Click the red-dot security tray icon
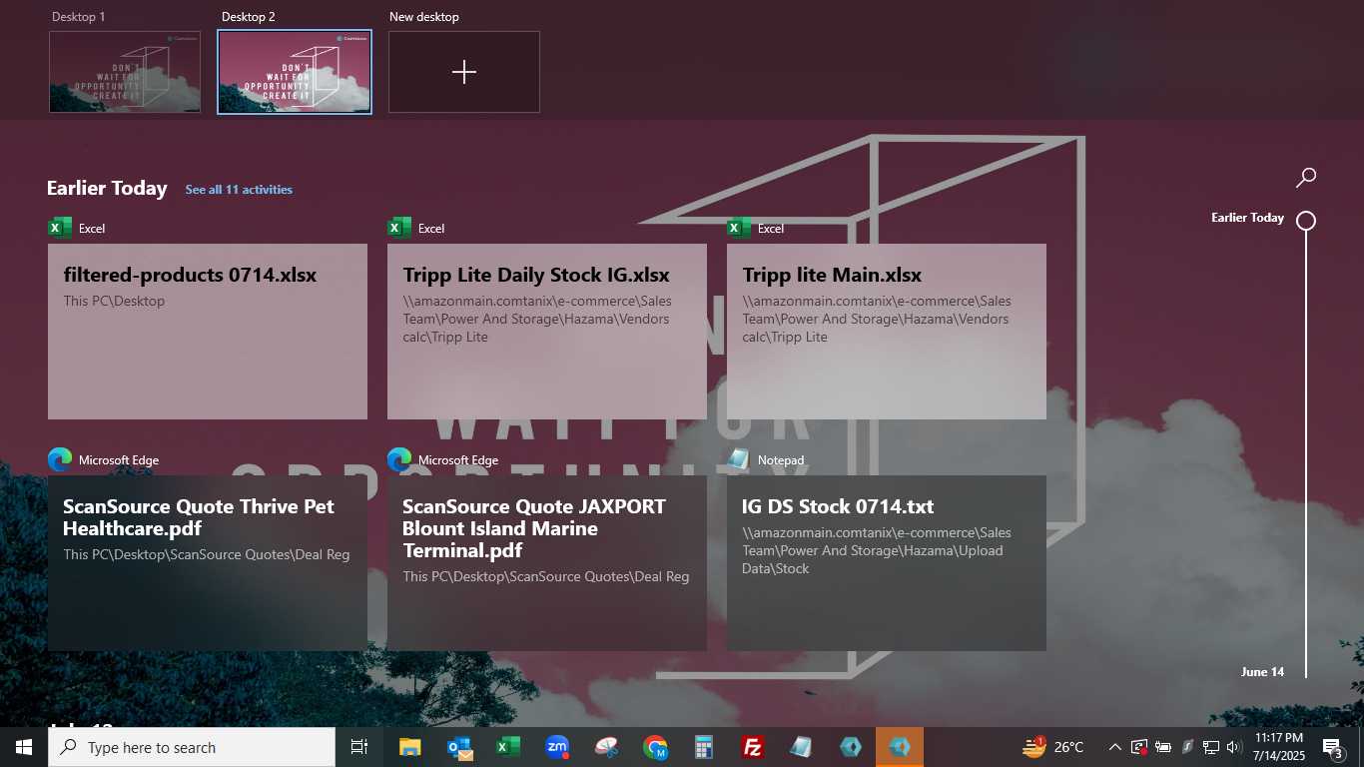1364x767 pixels. click(1139, 747)
